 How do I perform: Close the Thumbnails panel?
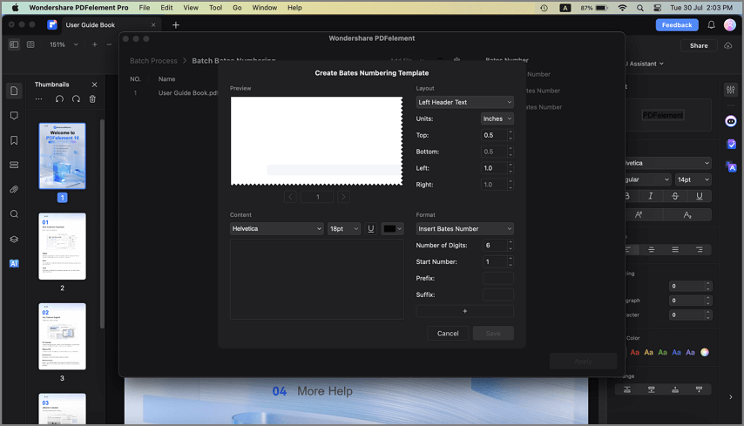(x=94, y=85)
